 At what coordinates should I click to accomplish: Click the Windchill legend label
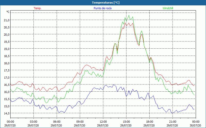click(168, 8)
